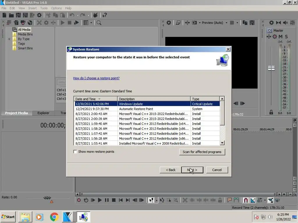Toggle the fader lock icon in Master Bus
298x223 pixels.
271,112
